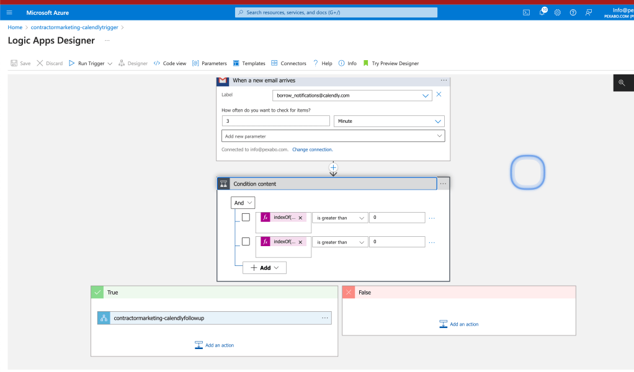Open second condition row ellipsis options
This screenshot has width=634, height=372.
[x=432, y=242]
